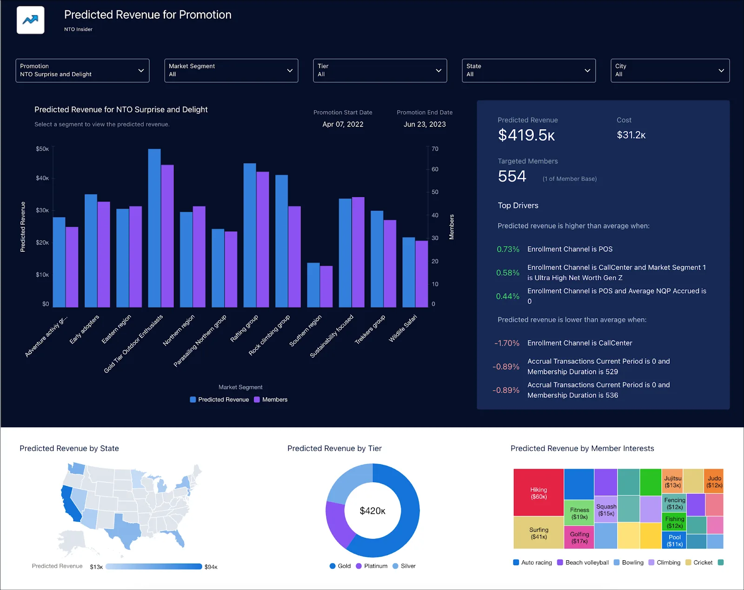Click the Hiking ($60k) treemap tile
This screenshot has width=744, height=590.
click(538, 492)
